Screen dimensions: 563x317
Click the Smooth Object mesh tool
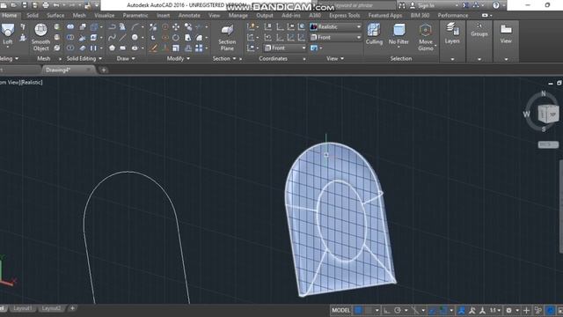coord(40,37)
